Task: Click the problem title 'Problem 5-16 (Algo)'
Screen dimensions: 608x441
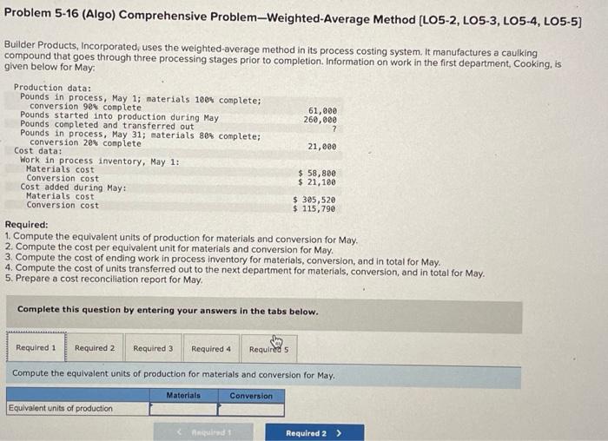Action: pos(60,14)
